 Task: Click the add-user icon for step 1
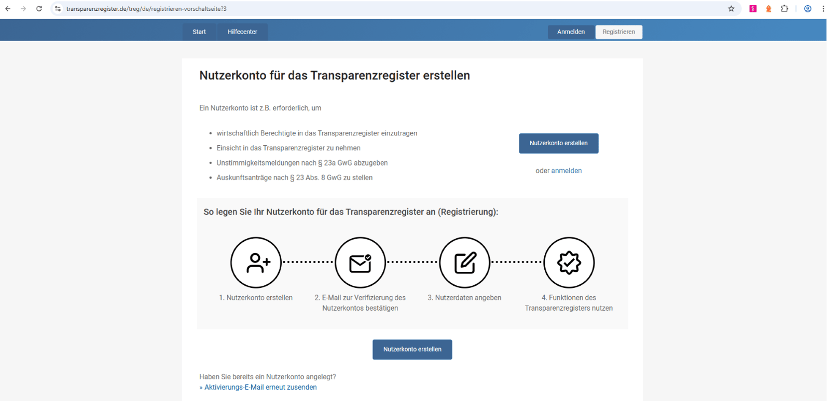[x=256, y=262]
